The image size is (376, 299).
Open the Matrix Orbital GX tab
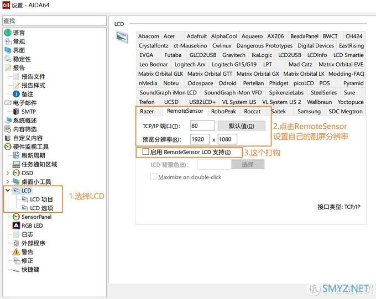pyautogui.click(x=258, y=74)
